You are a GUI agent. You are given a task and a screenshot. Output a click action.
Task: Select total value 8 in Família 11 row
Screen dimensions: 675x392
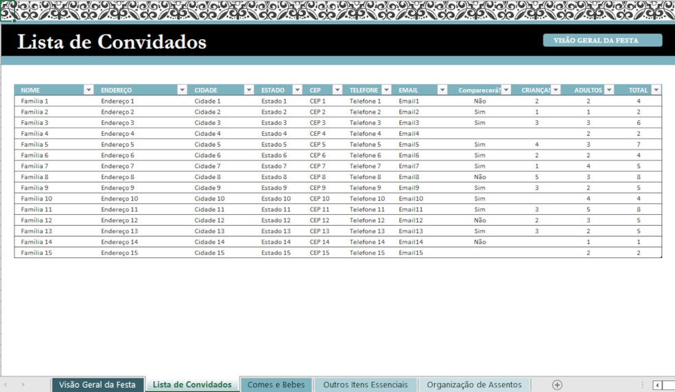[x=639, y=209]
